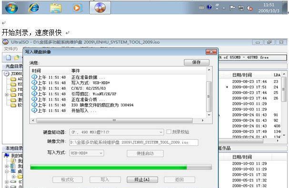Open the 文件(F) menu in UltraISO
The width and height of the screenshot is (289, 188).
tap(10, 49)
